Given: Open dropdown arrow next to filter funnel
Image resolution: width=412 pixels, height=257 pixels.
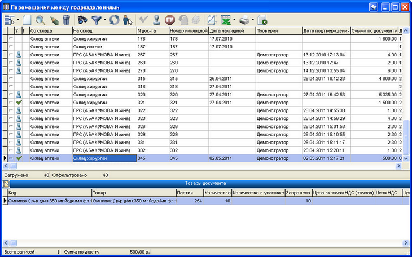Looking at the screenshot, I should (x=104, y=20).
